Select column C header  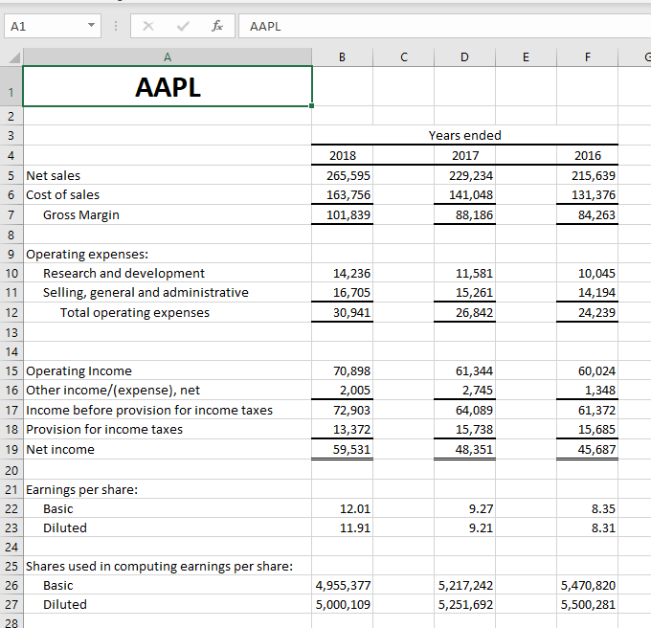point(404,56)
